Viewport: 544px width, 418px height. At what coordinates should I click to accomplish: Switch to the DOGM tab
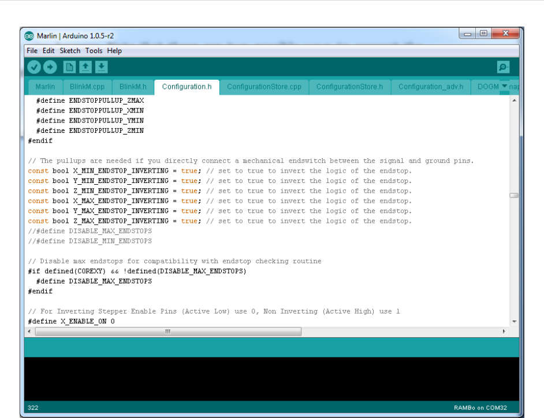[x=486, y=87]
